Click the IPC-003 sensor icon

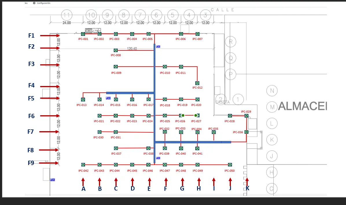click(x=116, y=34)
